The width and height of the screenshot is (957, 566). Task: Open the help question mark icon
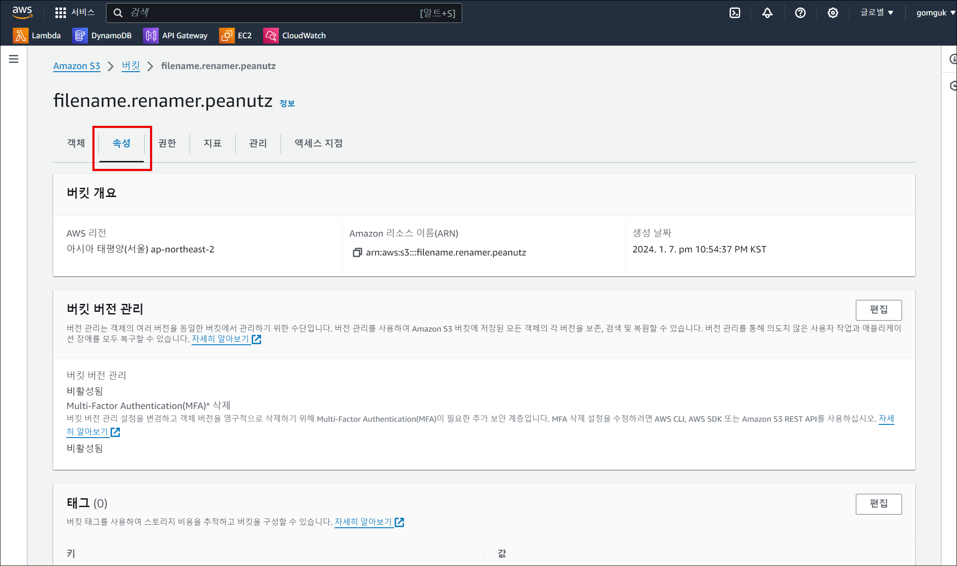coord(800,13)
